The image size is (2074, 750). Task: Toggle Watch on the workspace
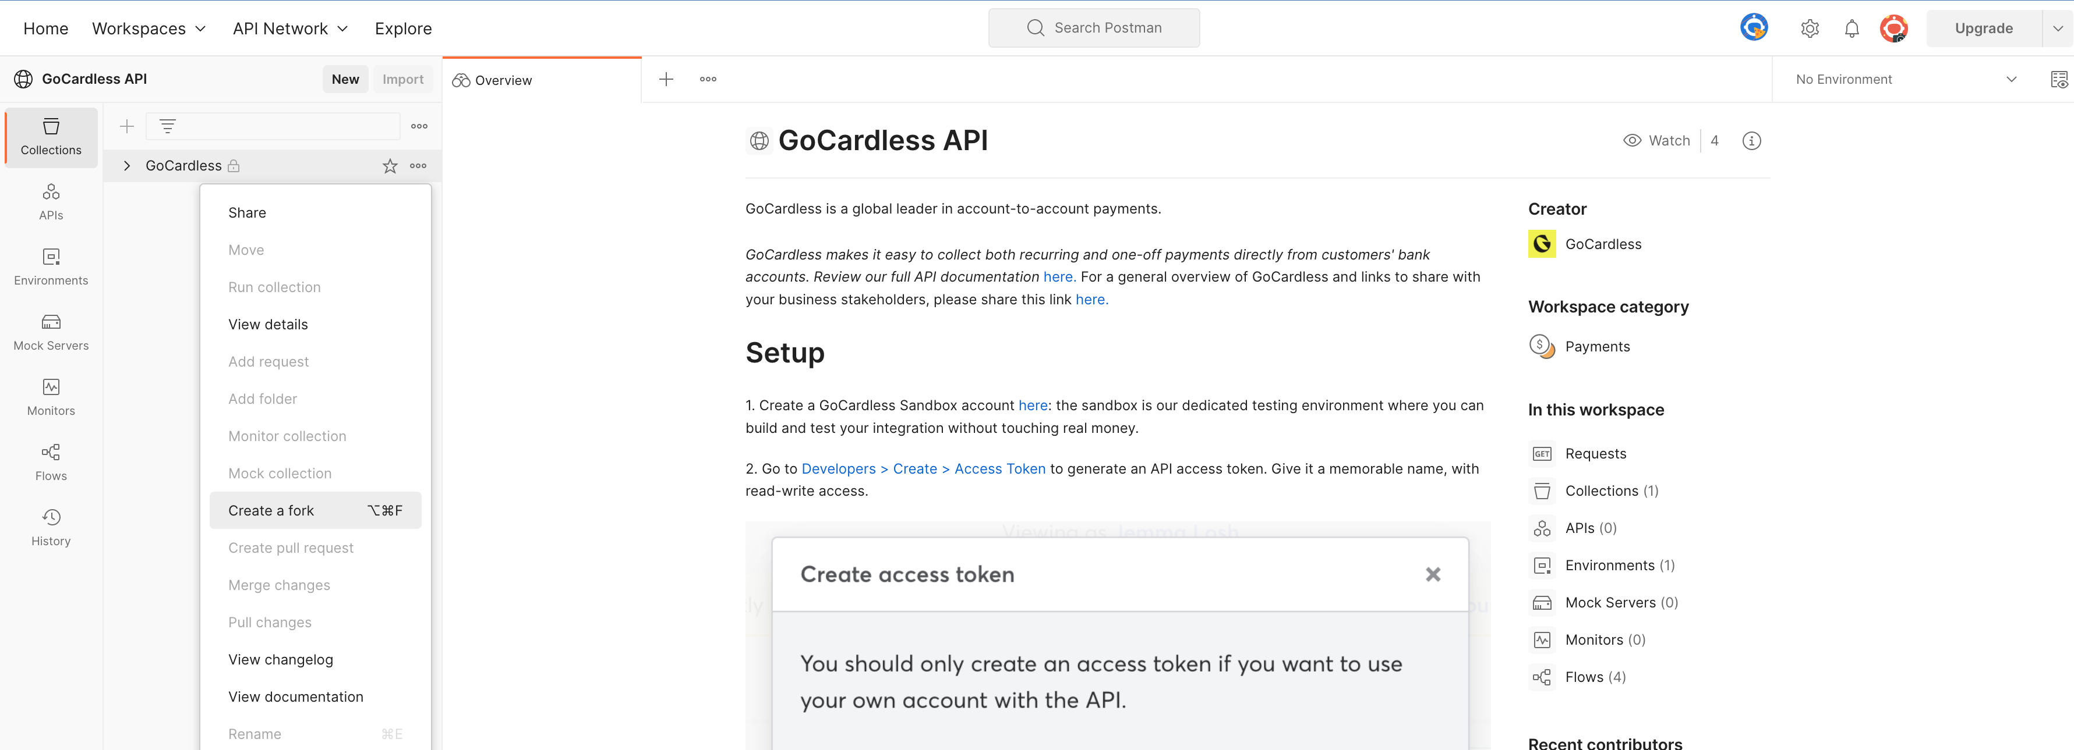pyautogui.click(x=1656, y=140)
